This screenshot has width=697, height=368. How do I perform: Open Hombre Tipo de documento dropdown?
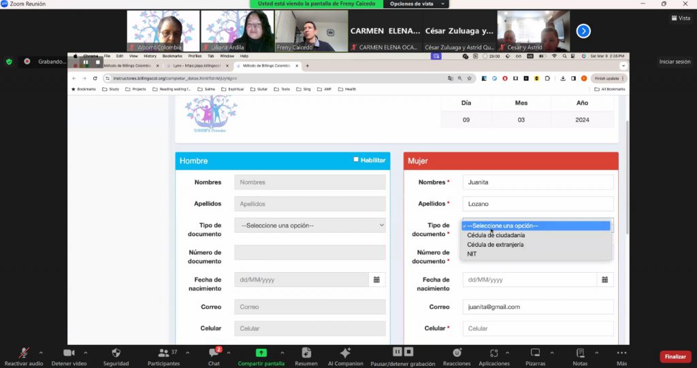click(x=310, y=225)
